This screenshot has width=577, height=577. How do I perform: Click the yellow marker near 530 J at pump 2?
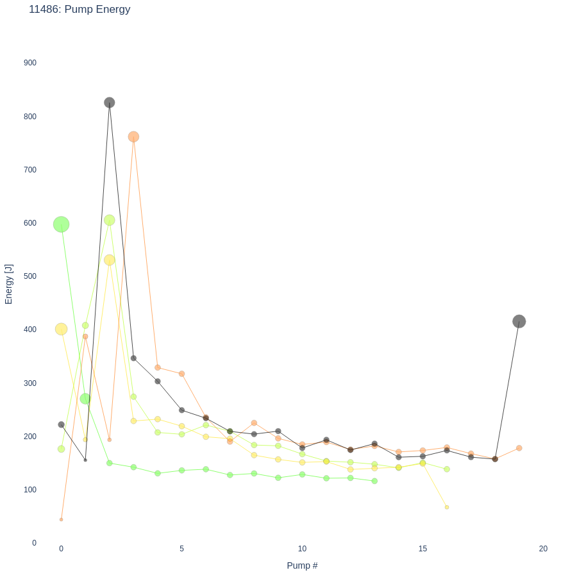[x=110, y=260]
